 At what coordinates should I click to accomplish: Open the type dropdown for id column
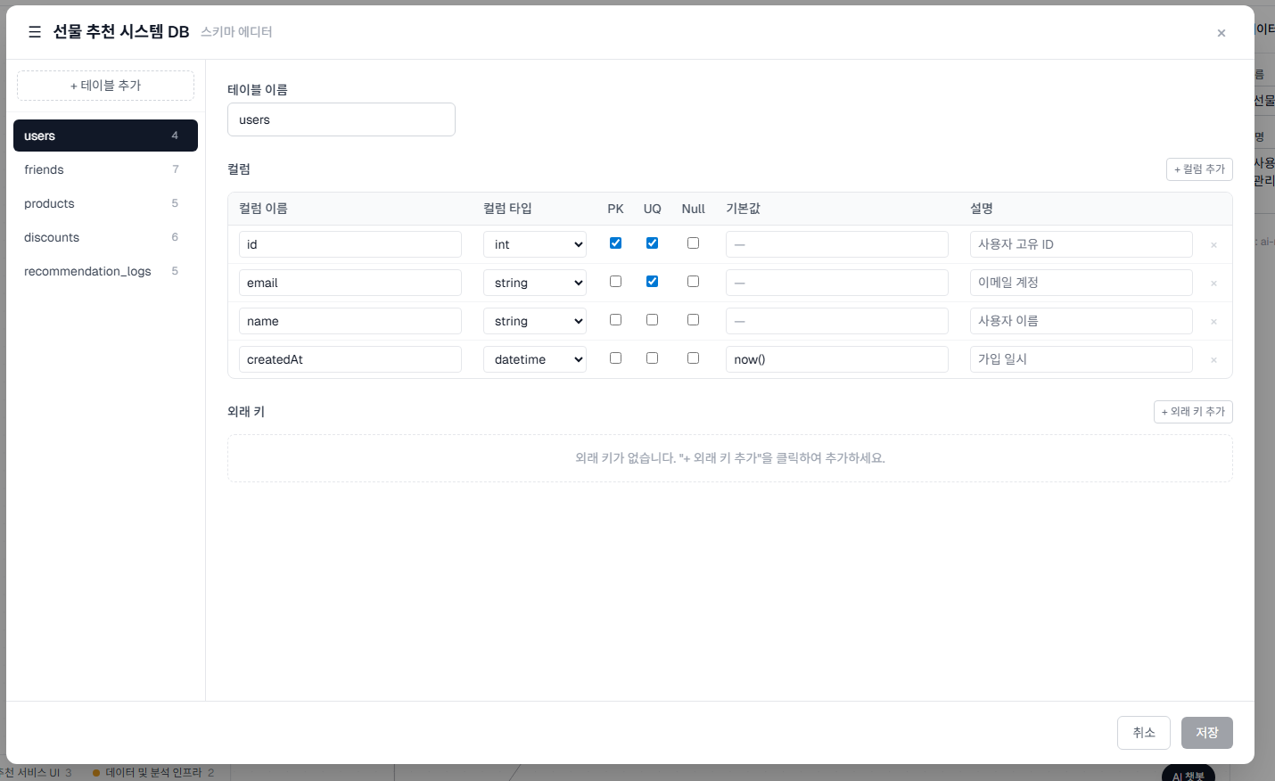coord(534,244)
